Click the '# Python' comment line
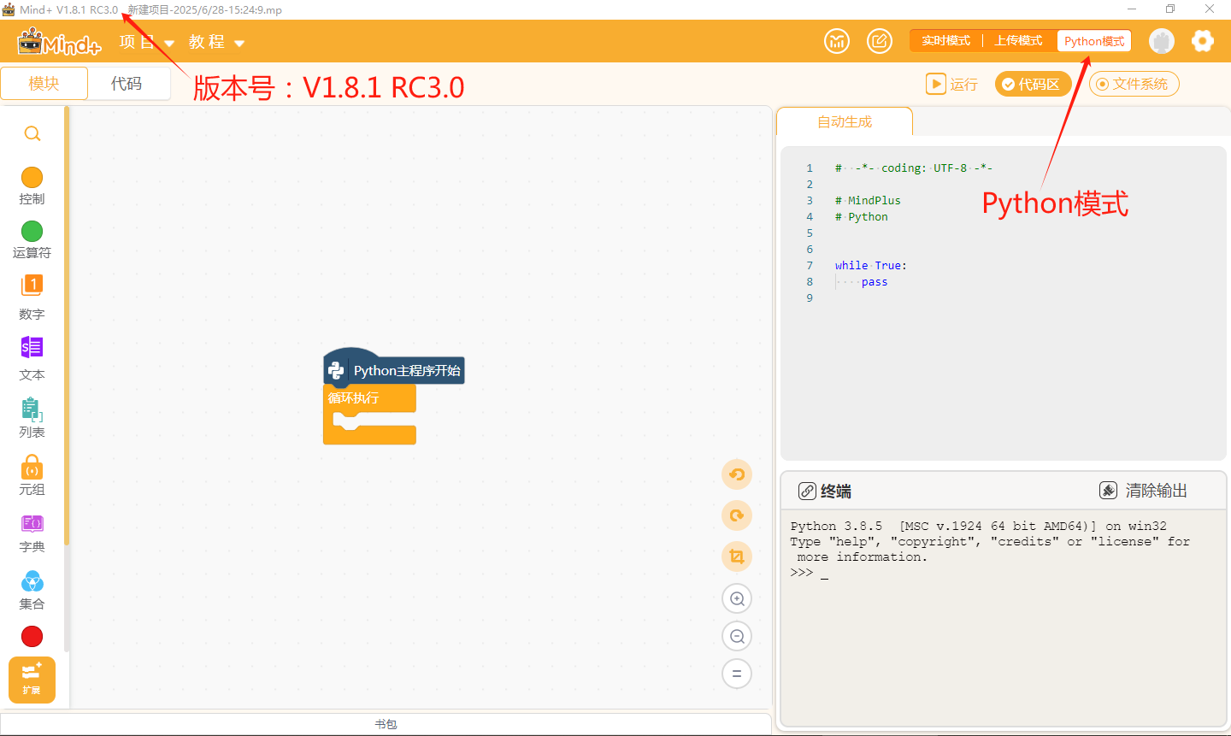The height and width of the screenshot is (736, 1231). [x=861, y=217]
